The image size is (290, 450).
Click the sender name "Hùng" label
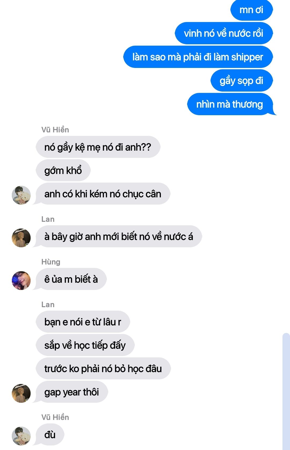tap(51, 262)
